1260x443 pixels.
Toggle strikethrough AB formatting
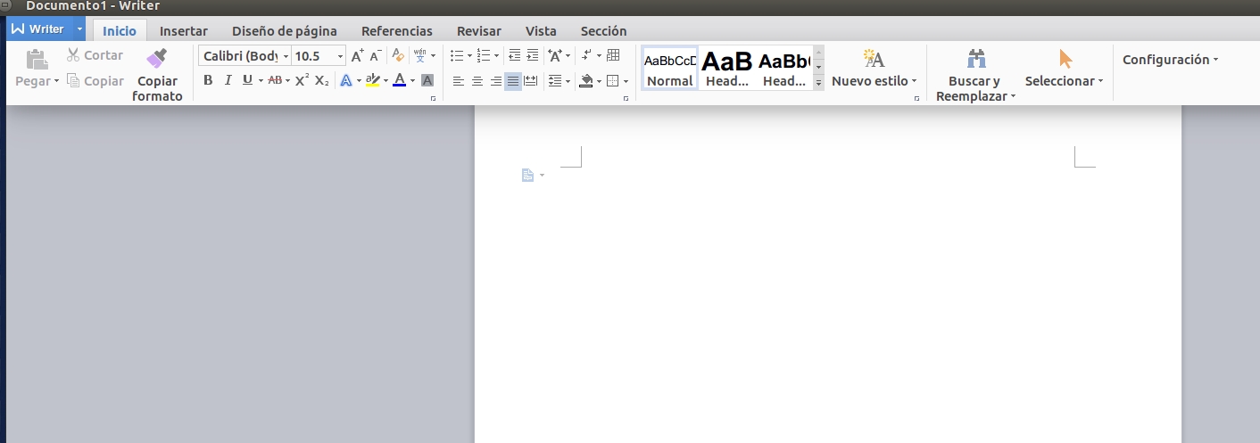click(275, 80)
